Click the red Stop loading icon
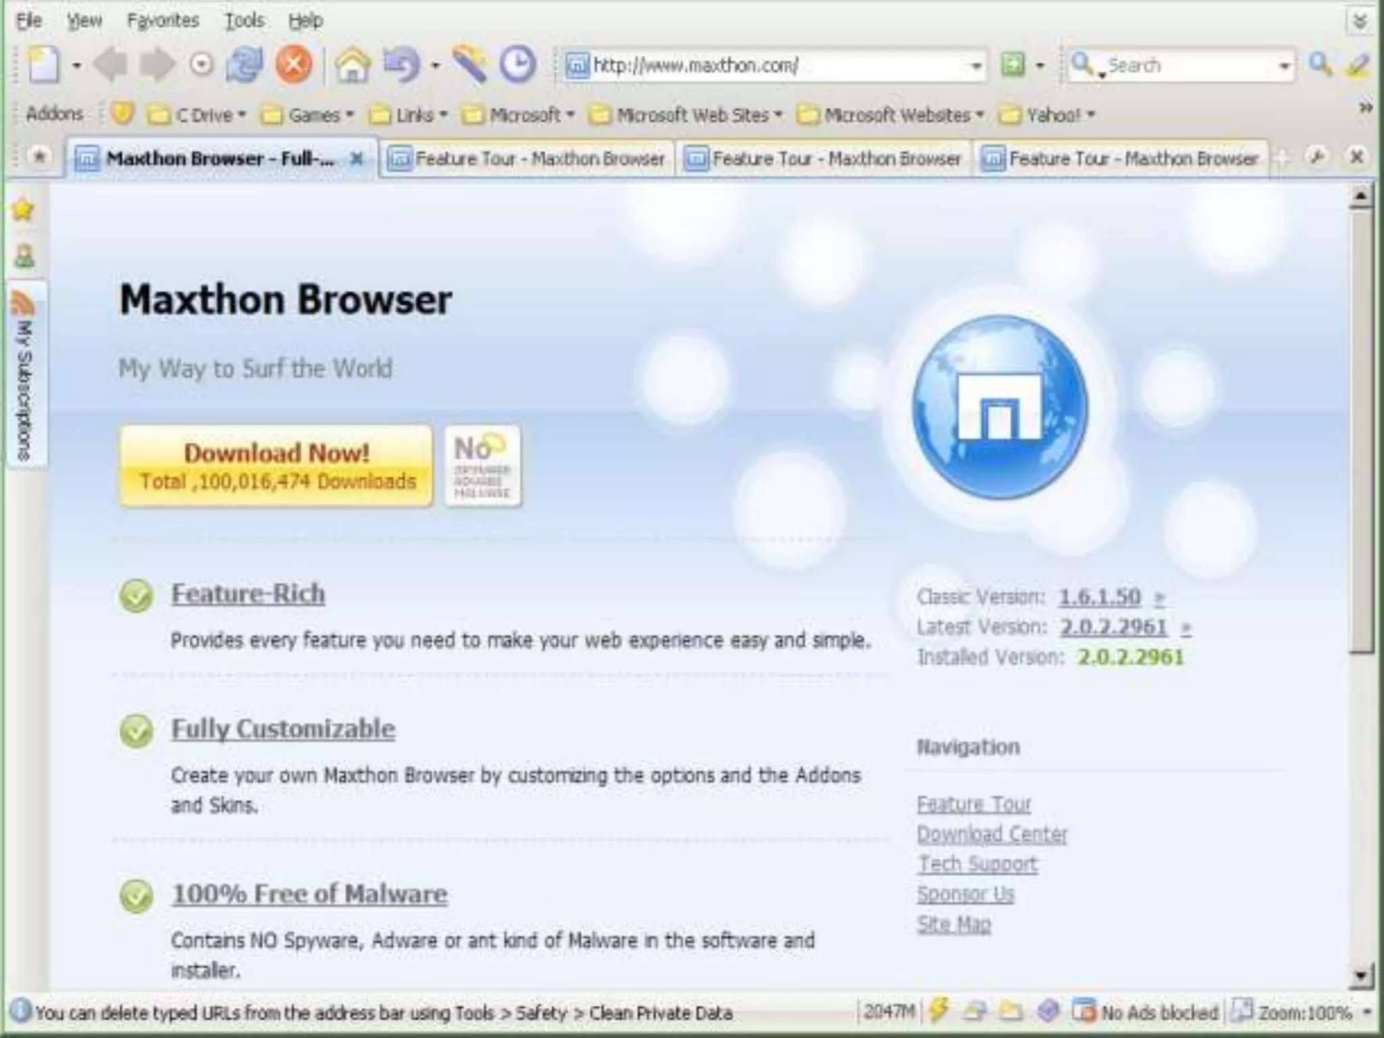1384x1038 pixels. [293, 65]
